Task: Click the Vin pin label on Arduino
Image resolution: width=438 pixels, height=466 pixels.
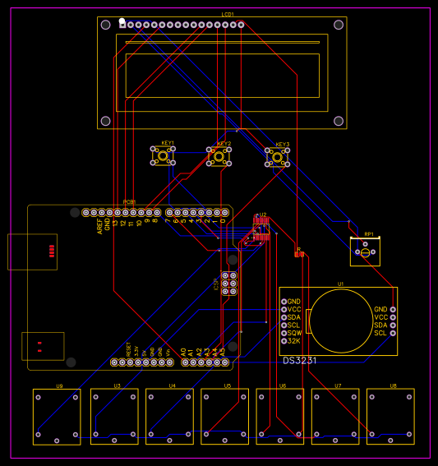Action: [168, 353]
